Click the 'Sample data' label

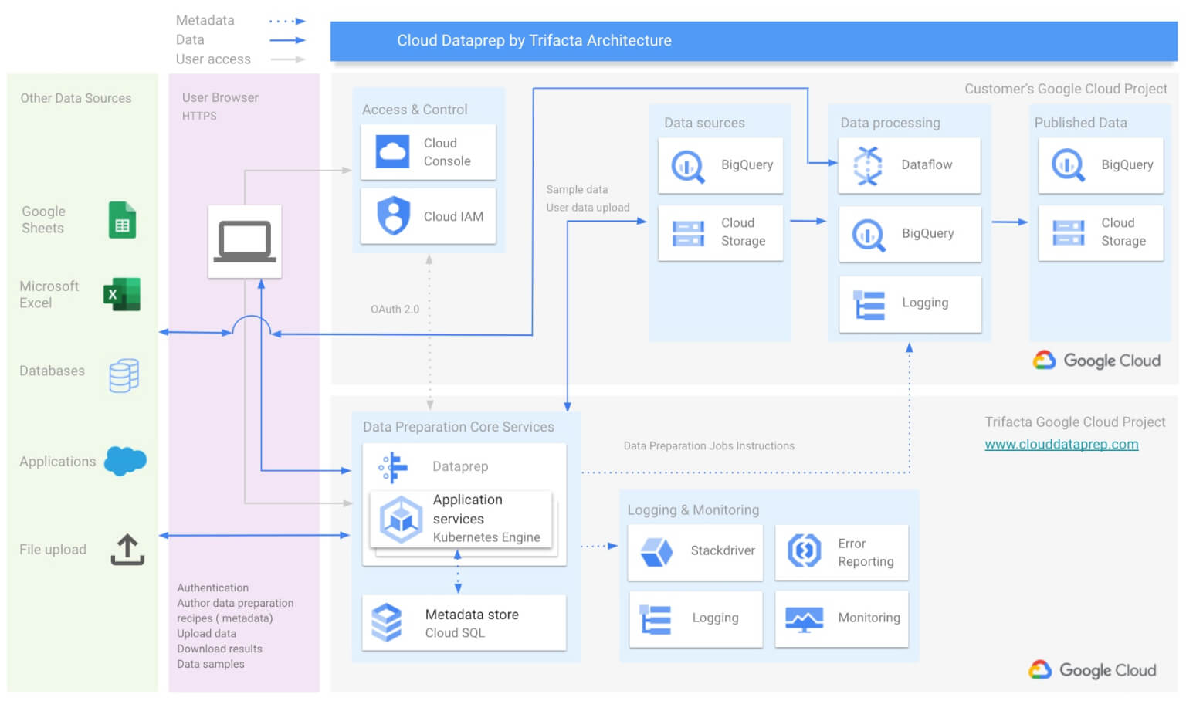pyautogui.click(x=577, y=189)
